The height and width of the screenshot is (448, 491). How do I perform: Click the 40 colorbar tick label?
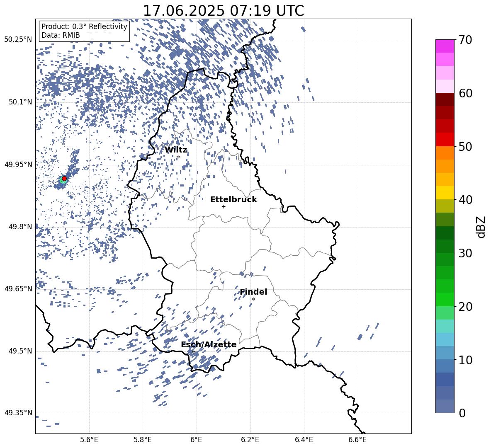click(465, 200)
